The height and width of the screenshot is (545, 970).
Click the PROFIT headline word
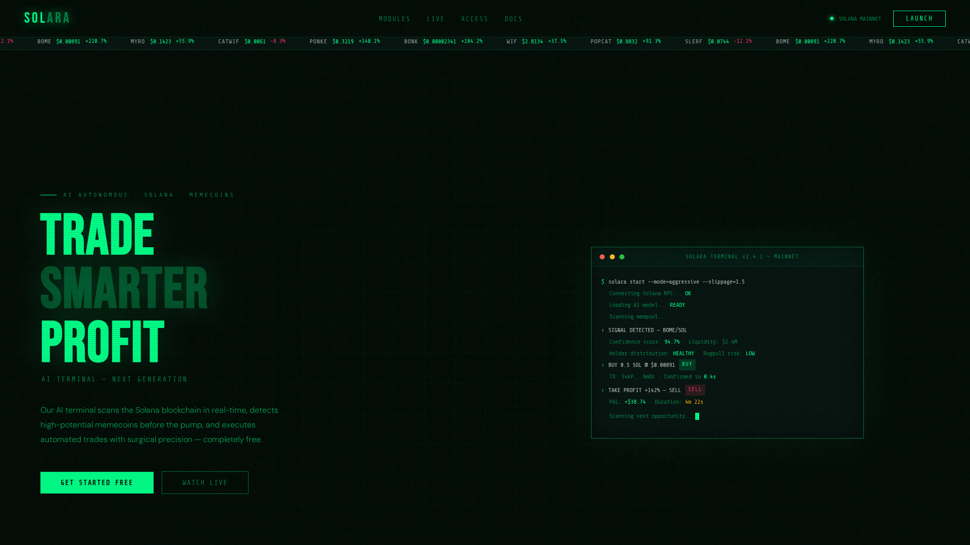[102, 342]
